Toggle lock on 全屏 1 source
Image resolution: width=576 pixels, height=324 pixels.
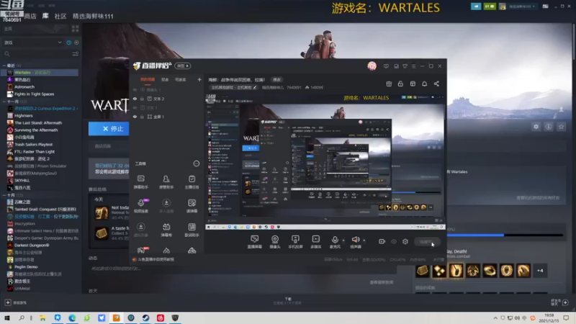142,117
